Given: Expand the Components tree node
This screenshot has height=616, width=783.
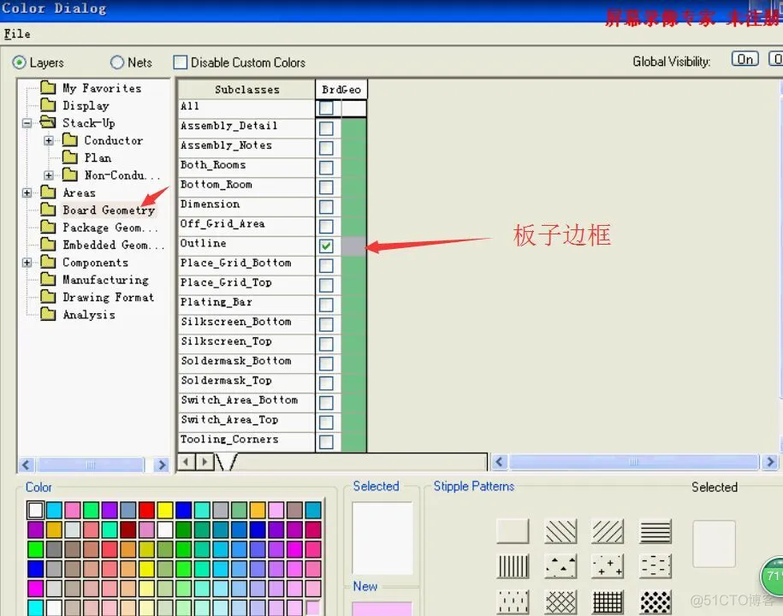Looking at the screenshot, I should tap(27, 263).
